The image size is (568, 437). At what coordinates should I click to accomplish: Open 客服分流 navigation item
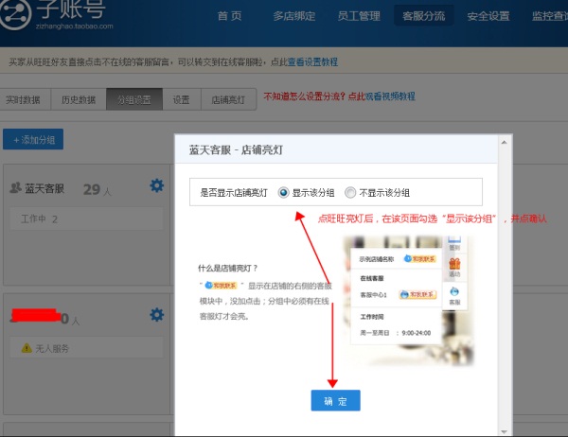[x=423, y=16]
